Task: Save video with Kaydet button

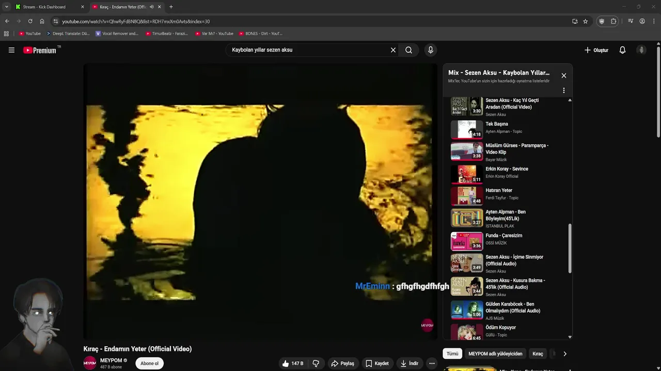Action: coord(377,363)
